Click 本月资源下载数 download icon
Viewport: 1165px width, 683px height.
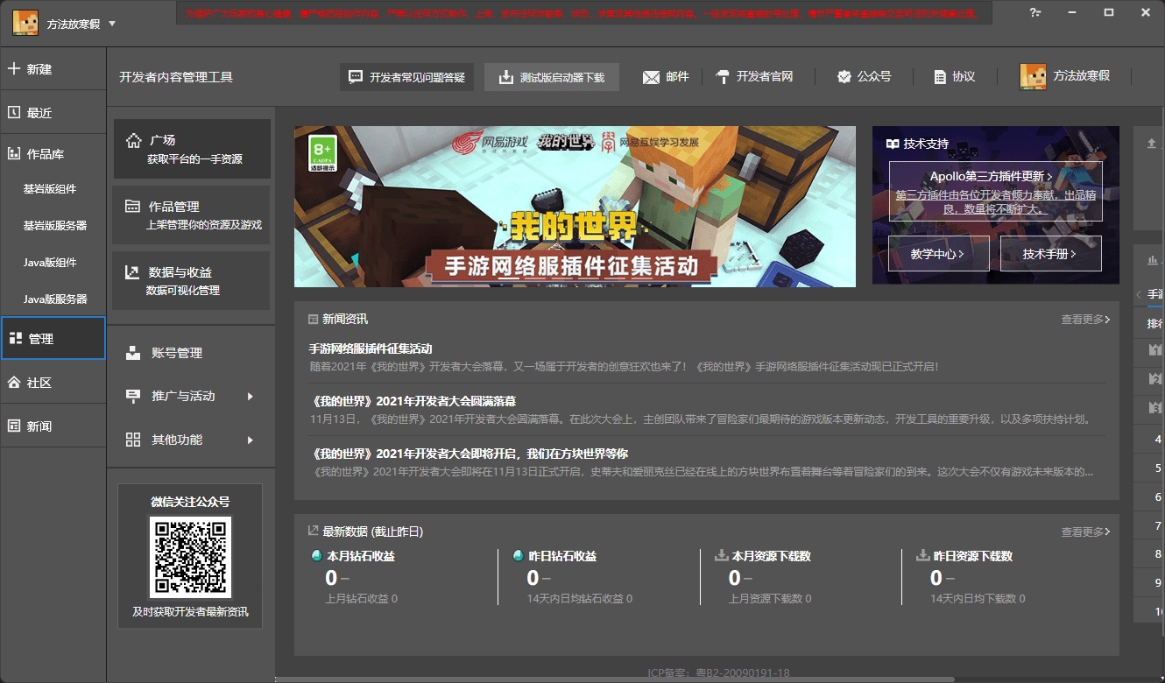pos(722,555)
